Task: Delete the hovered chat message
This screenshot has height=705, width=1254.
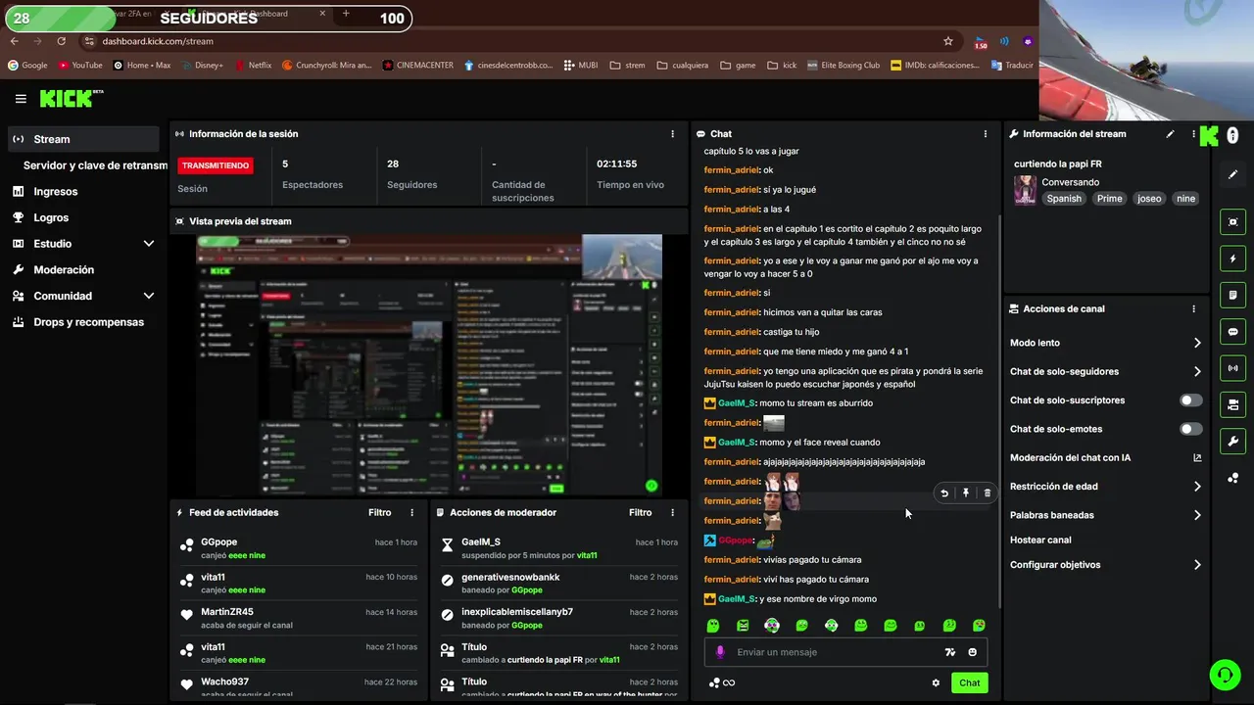Action: [x=987, y=493]
